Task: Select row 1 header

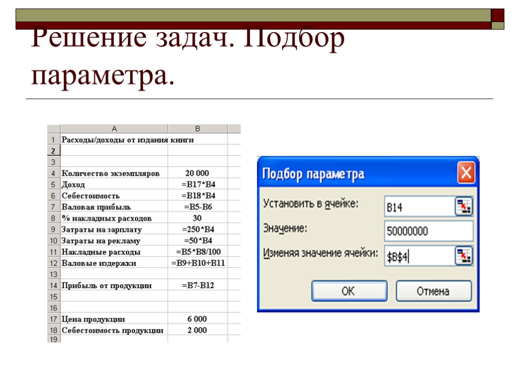Action: pyautogui.click(x=53, y=139)
